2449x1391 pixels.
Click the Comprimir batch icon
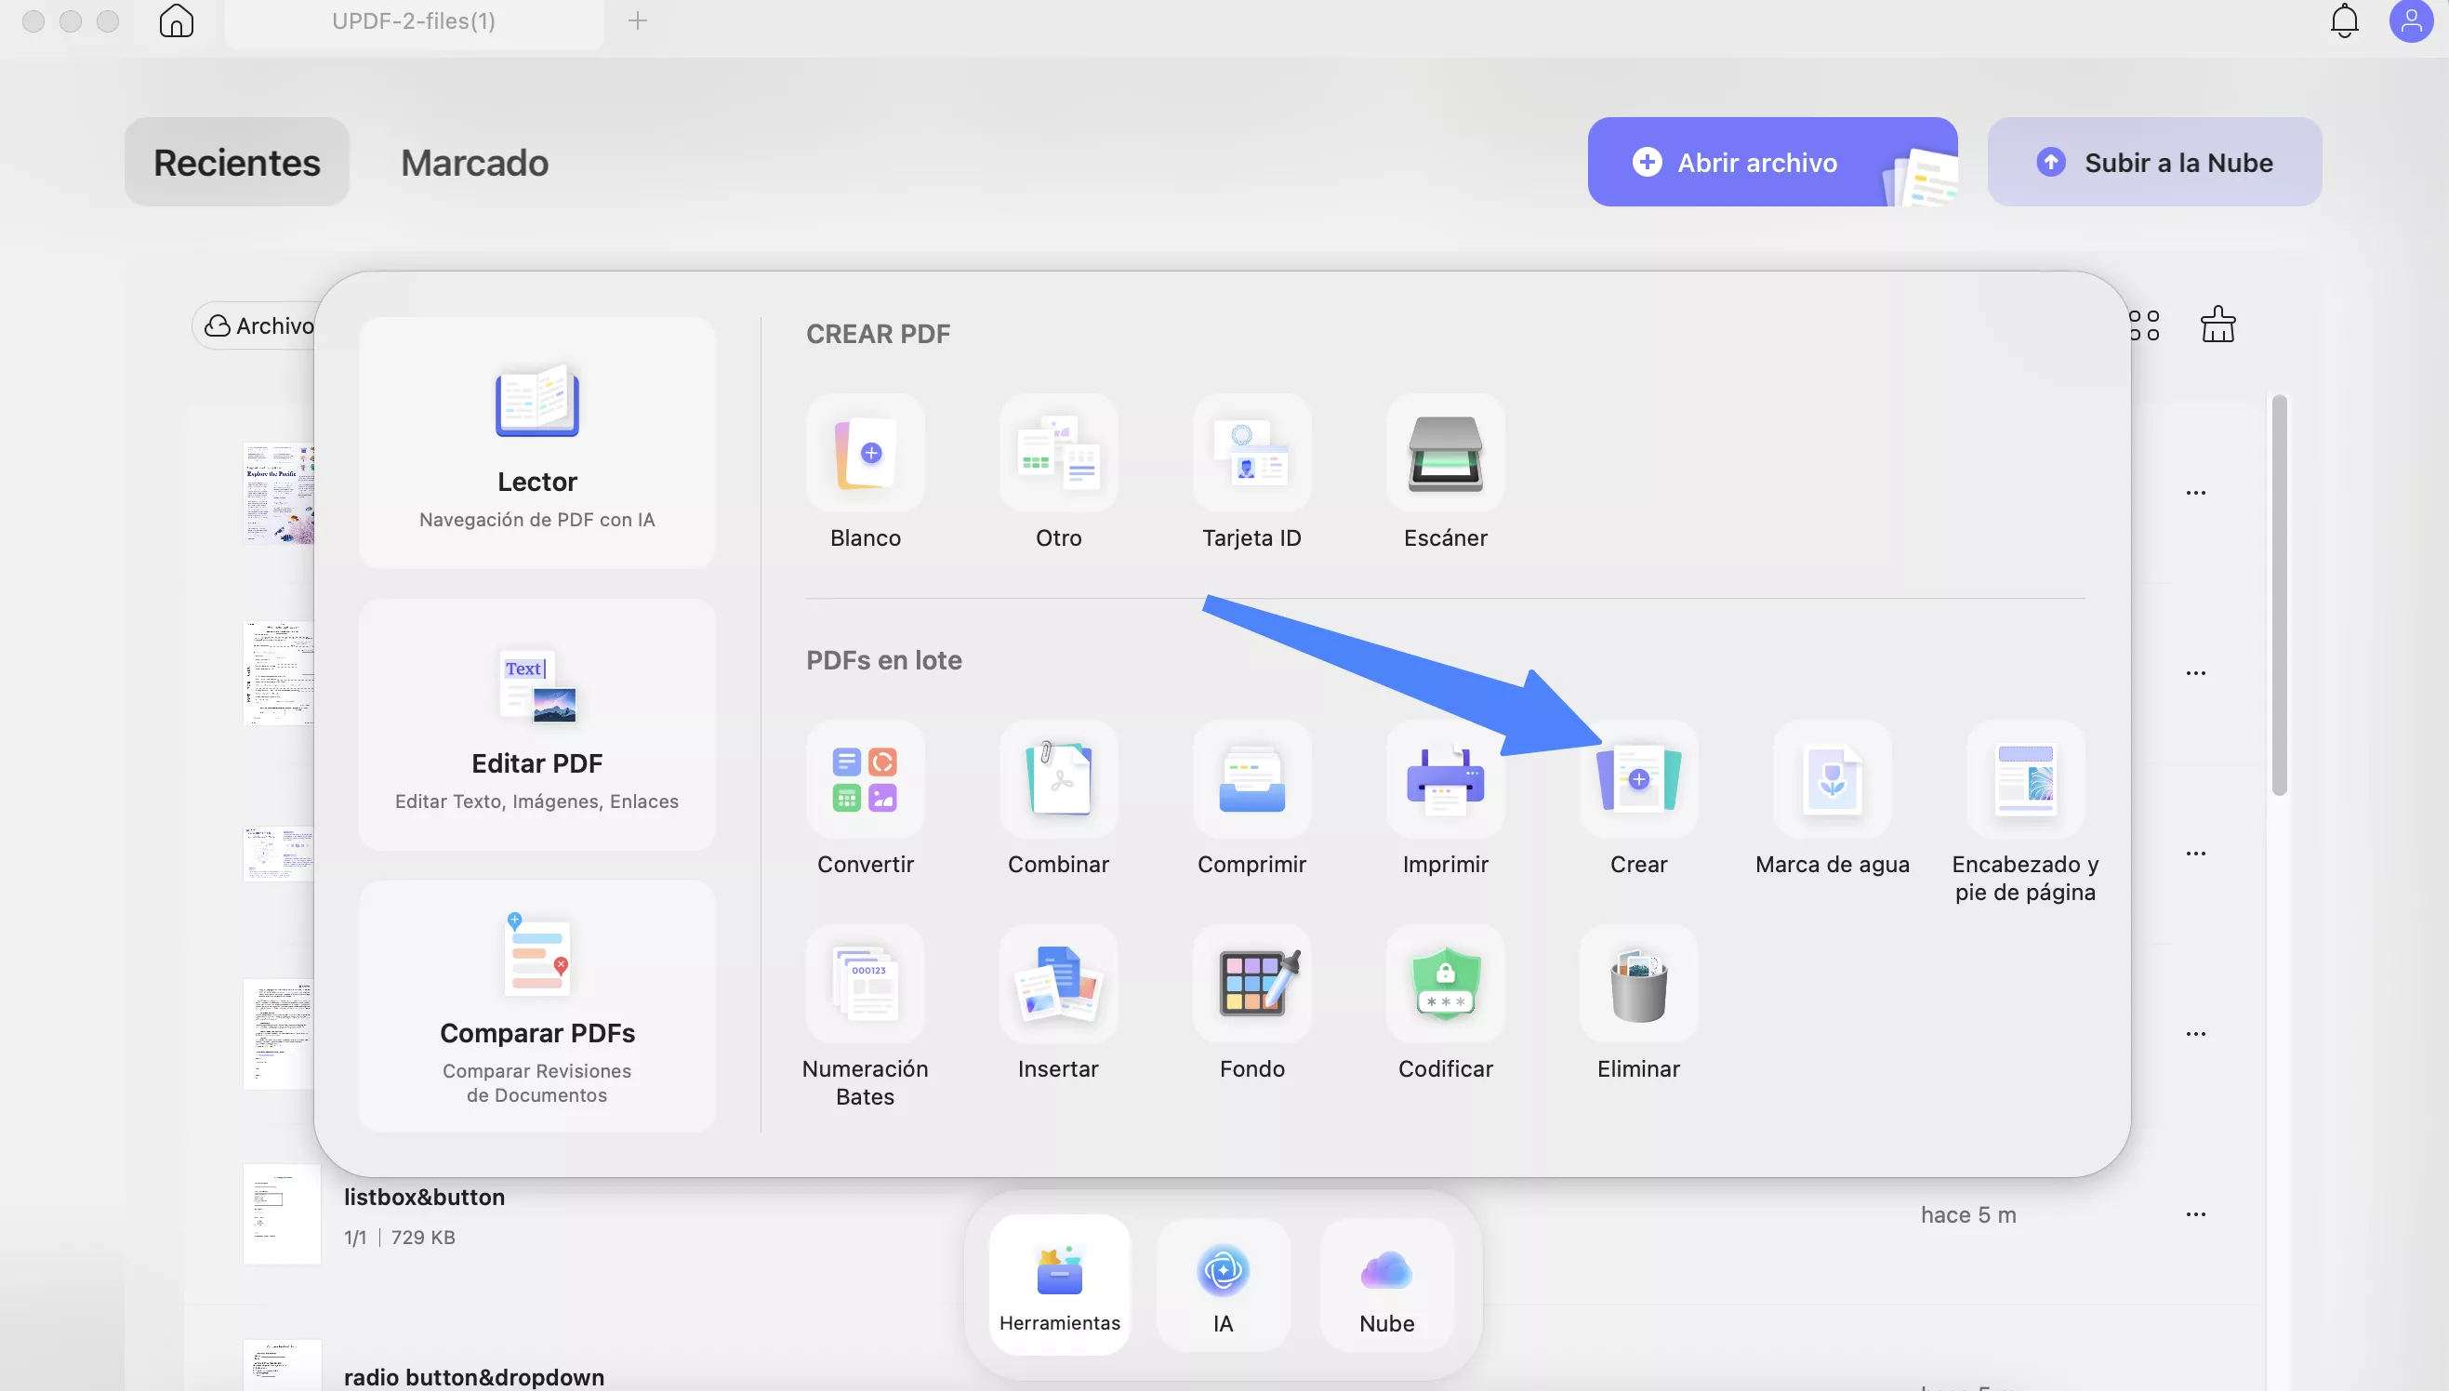1251,780
